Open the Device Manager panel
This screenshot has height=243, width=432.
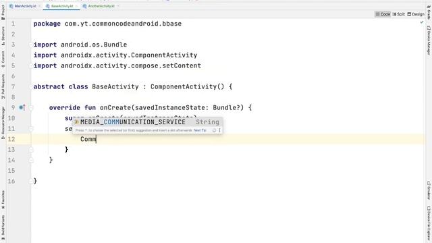point(429,40)
